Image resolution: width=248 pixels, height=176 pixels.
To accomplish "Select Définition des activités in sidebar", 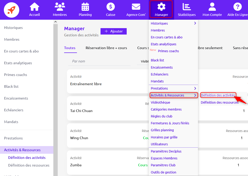I will point(27,158).
